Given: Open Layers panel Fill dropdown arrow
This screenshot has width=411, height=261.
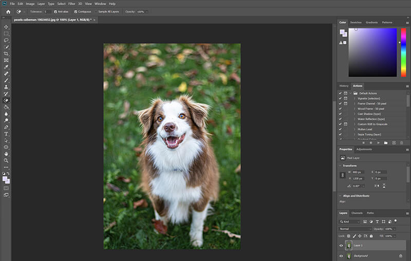Looking at the screenshot, I should pyautogui.click(x=395, y=236).
